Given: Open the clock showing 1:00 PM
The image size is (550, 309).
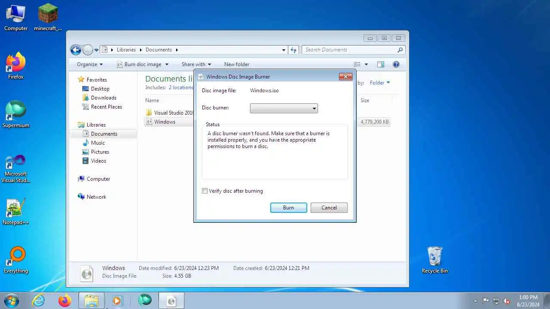Looking at the screenshot, I should [529, 301].
